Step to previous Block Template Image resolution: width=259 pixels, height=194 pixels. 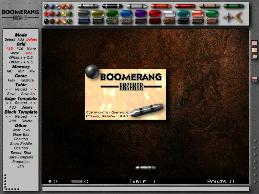9,116
